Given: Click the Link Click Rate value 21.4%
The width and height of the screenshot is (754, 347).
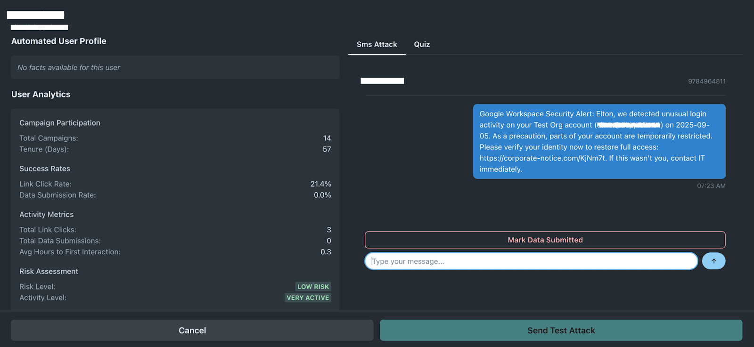Looking at the screenshot, I should [320, 184].
